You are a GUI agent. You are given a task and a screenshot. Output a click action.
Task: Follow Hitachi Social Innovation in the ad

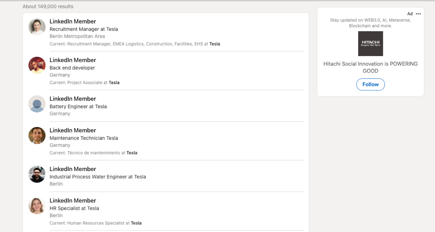click(x=370, y=84)
